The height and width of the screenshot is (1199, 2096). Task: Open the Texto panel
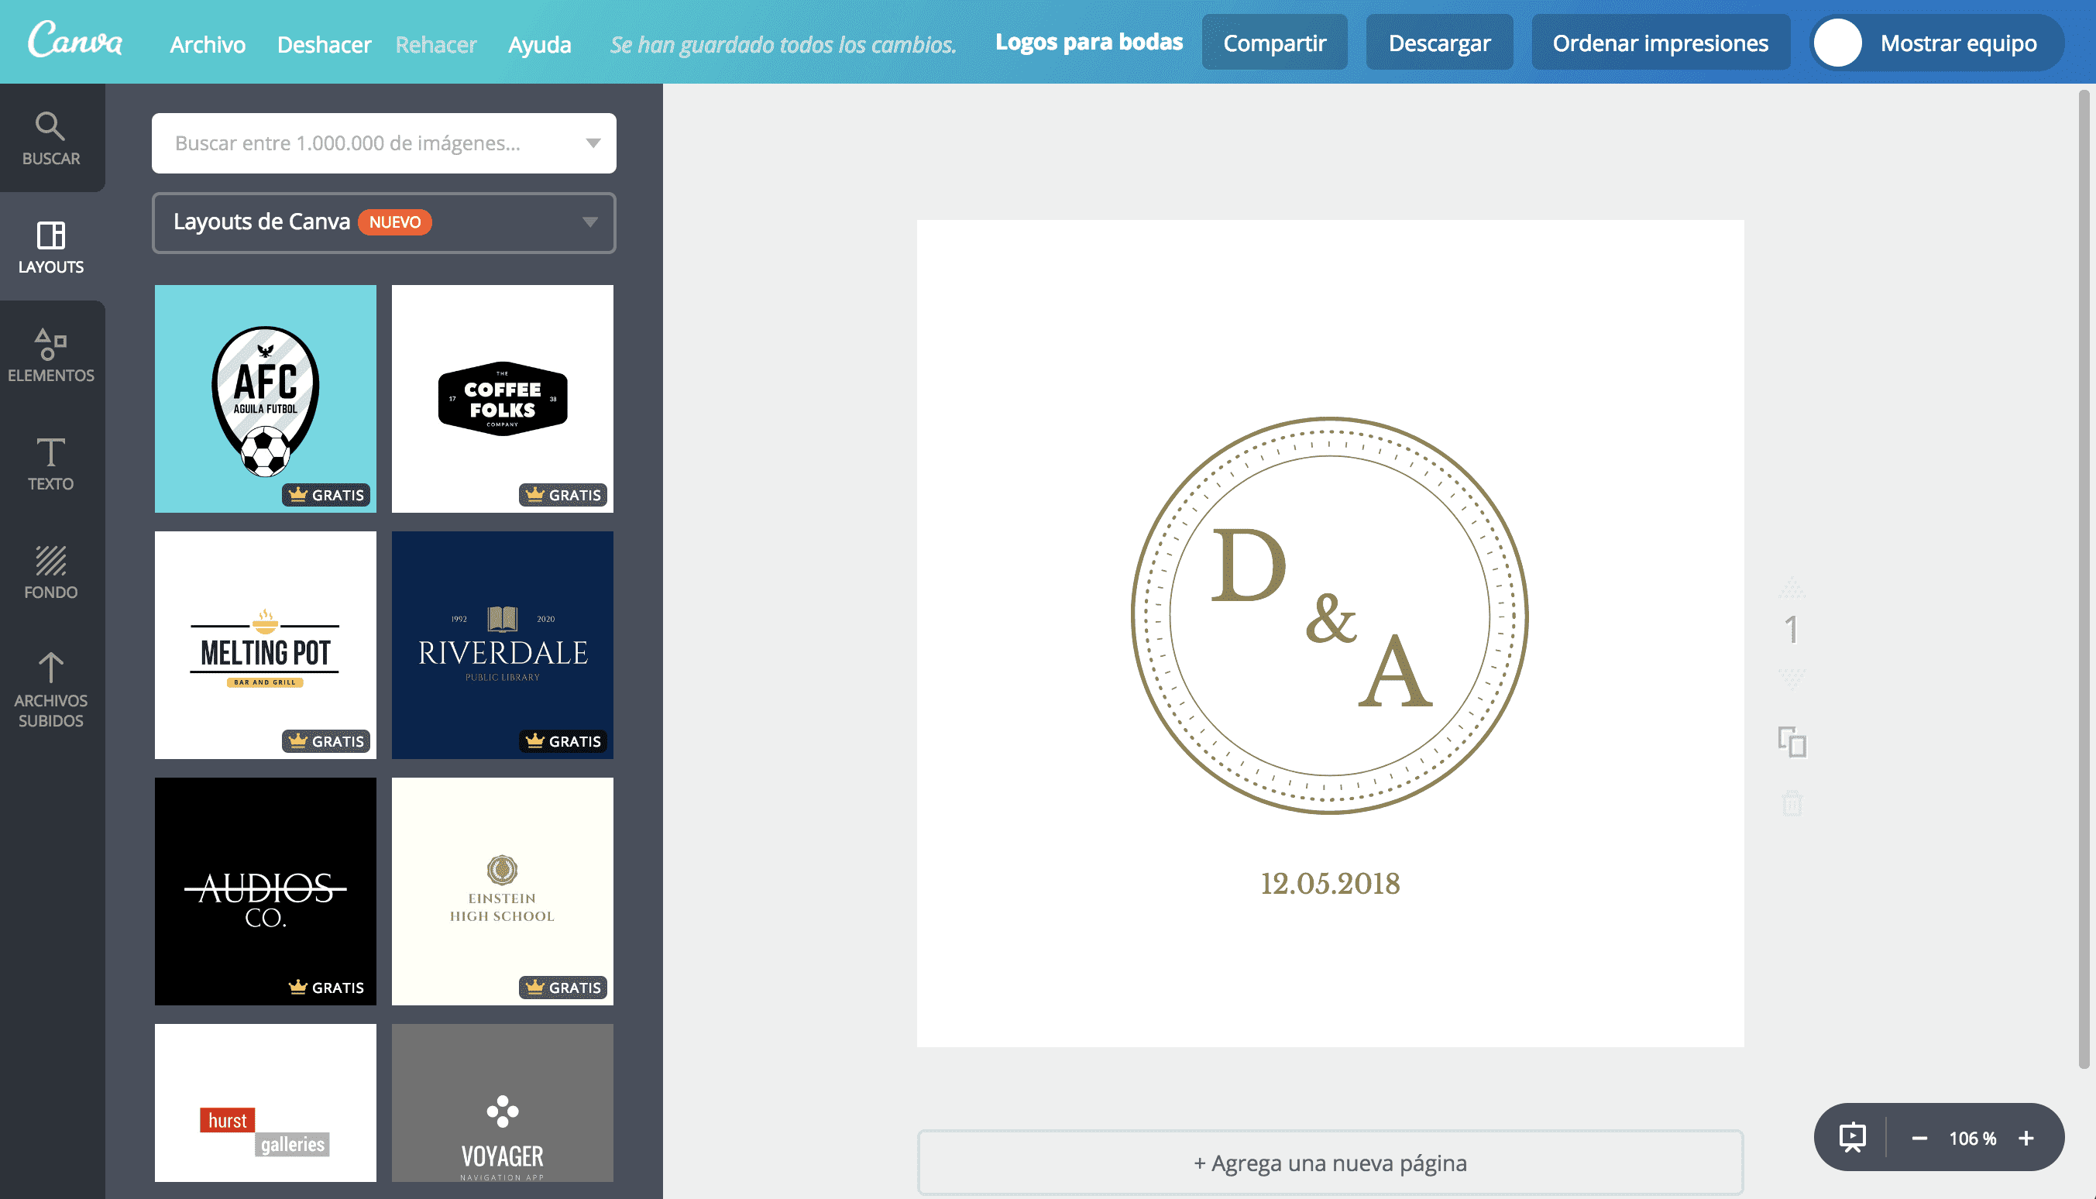pyautogui.click(x=51, y=464)
